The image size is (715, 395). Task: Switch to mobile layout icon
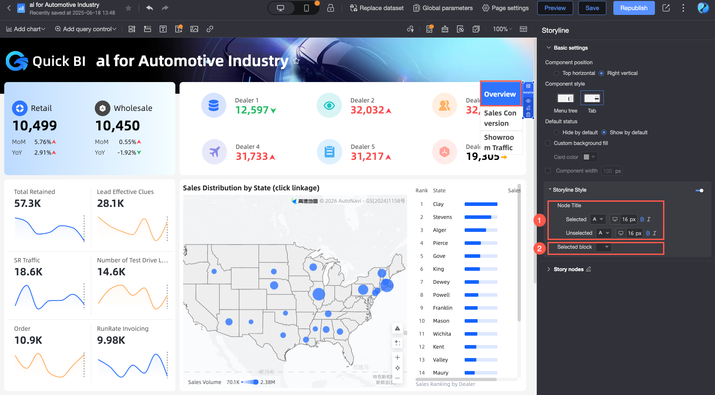click(x=306, y=8)
